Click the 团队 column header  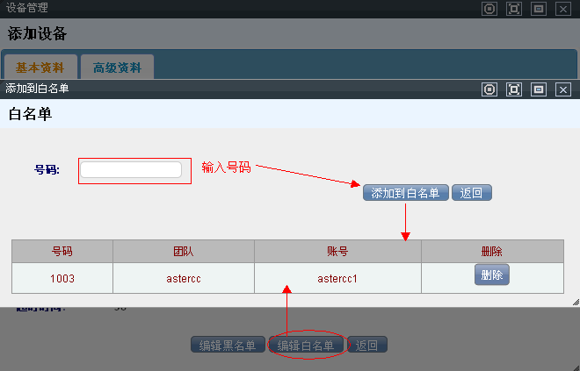point(183,252)
